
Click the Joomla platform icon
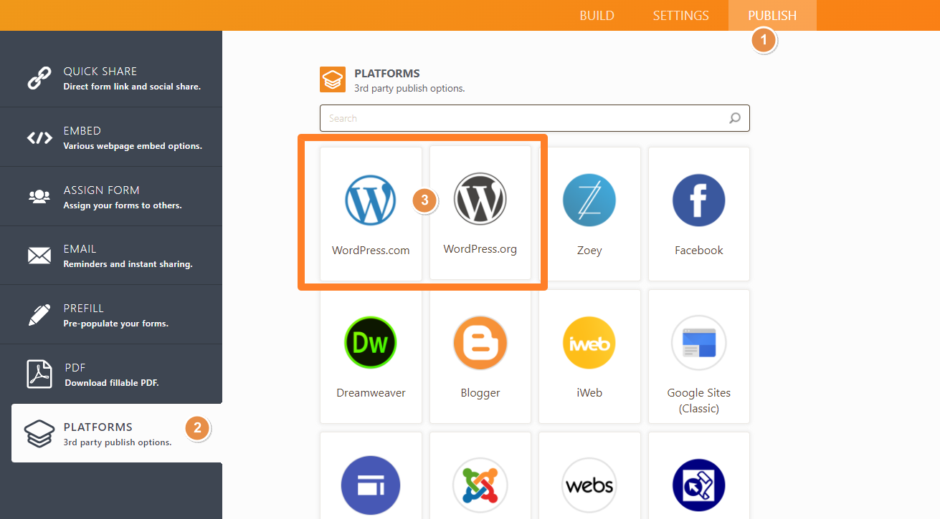(x=480, y=485)
